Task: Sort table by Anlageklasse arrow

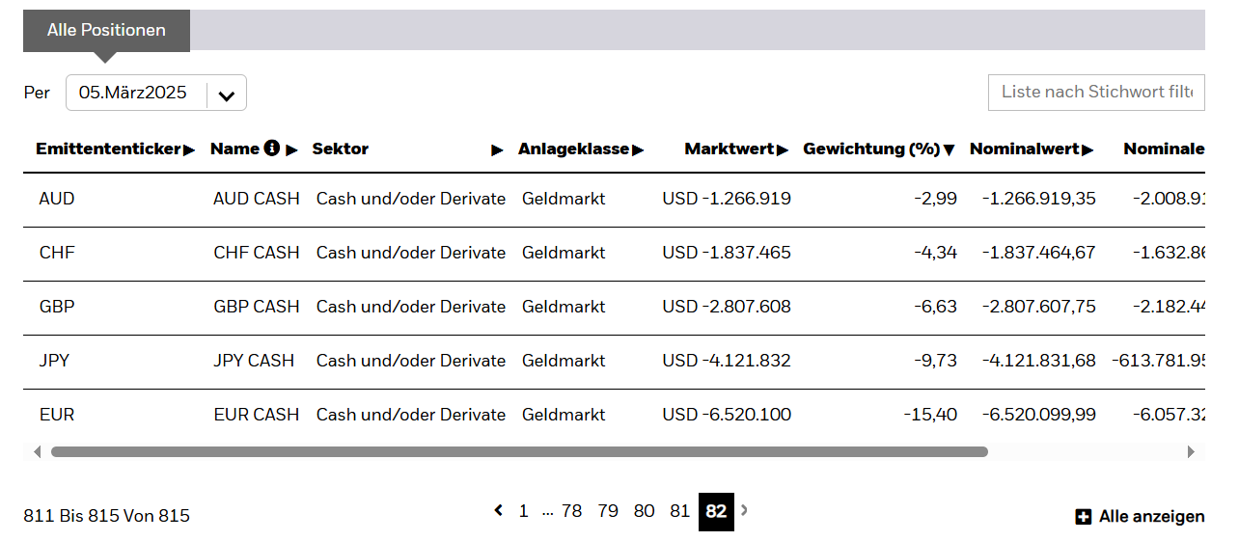Action: 638,149
